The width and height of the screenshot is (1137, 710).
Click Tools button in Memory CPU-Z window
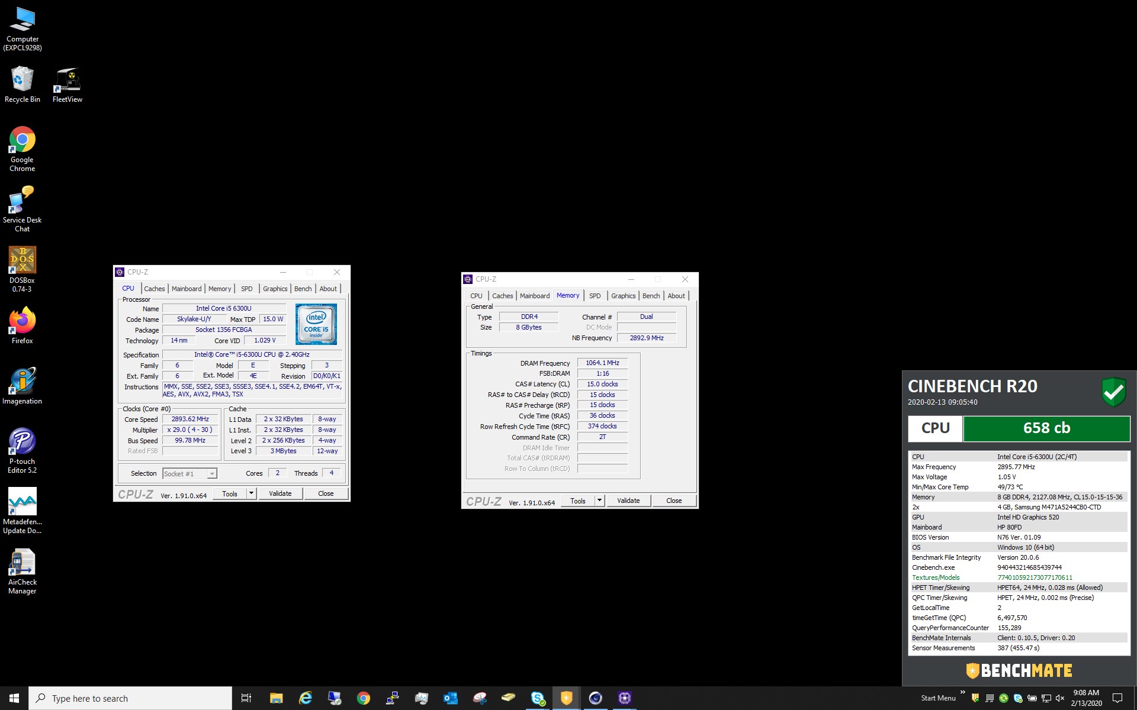[x=578, y=501]
